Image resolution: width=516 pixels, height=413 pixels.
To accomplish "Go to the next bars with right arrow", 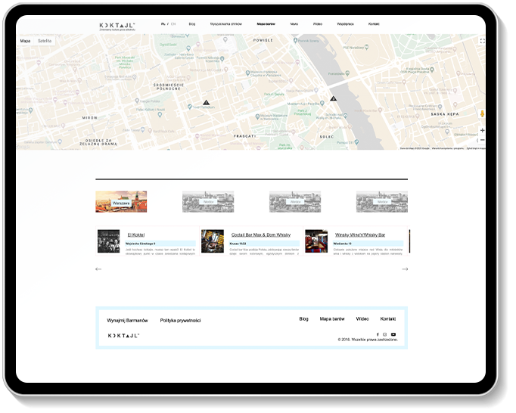I will click(405, 269).
